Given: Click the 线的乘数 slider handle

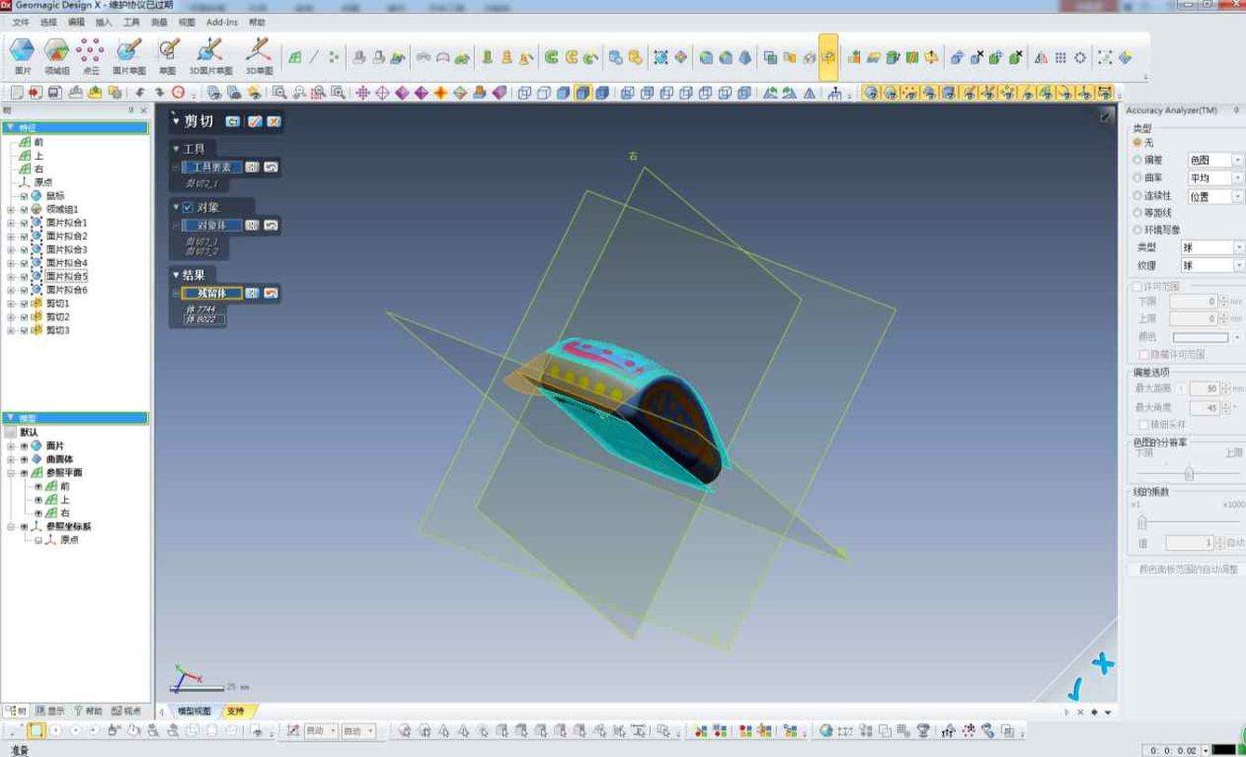Looking at the screenshot, I should 1142,523.
